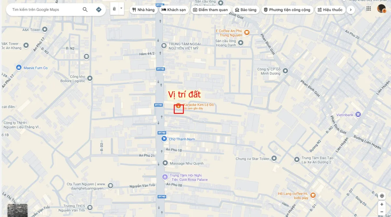Viewport: 391px width, 217px height.
Task: Click the 'Hẻm 44/2' alley label
Action: 147,53
